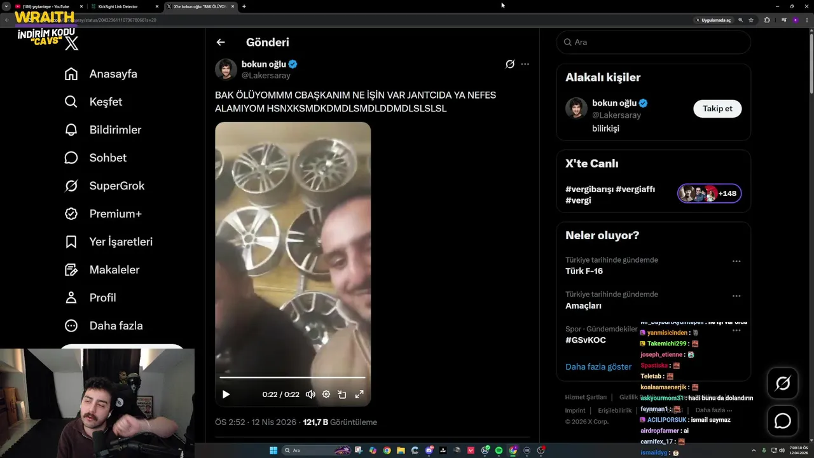Open a new browser tab
Image resolution: width=814 pixels, height=458 pixels.
tap(244, 6)
